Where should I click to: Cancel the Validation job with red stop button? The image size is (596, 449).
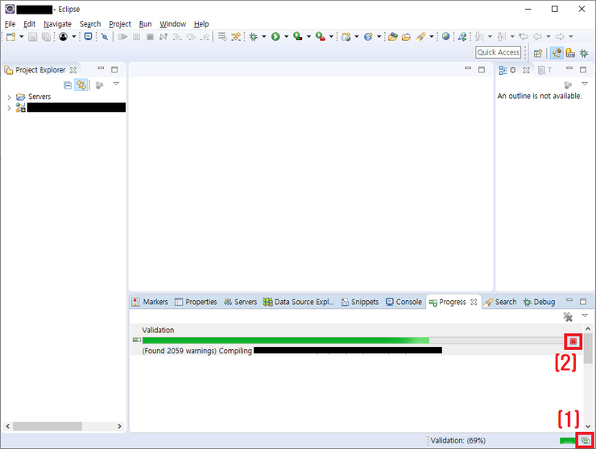pyautogui.click(x=573, y=341)
